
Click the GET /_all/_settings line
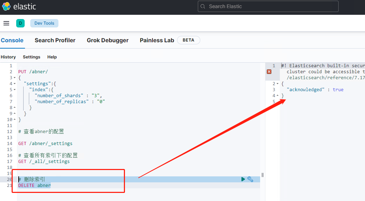pyautogui.click(x=44, y=162)
